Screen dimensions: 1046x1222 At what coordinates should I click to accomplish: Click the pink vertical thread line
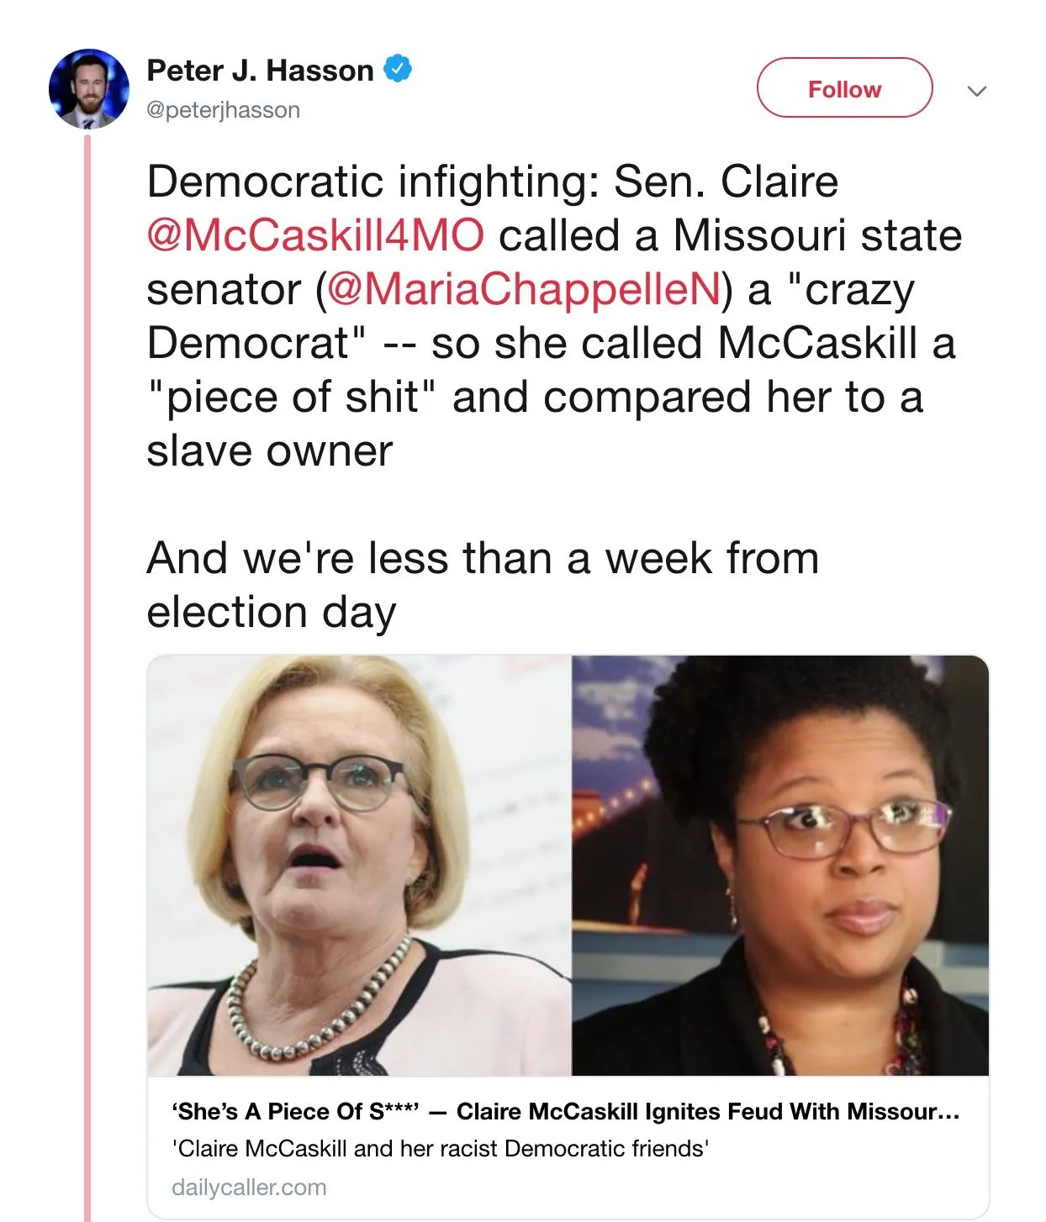(x=87, y=672)
